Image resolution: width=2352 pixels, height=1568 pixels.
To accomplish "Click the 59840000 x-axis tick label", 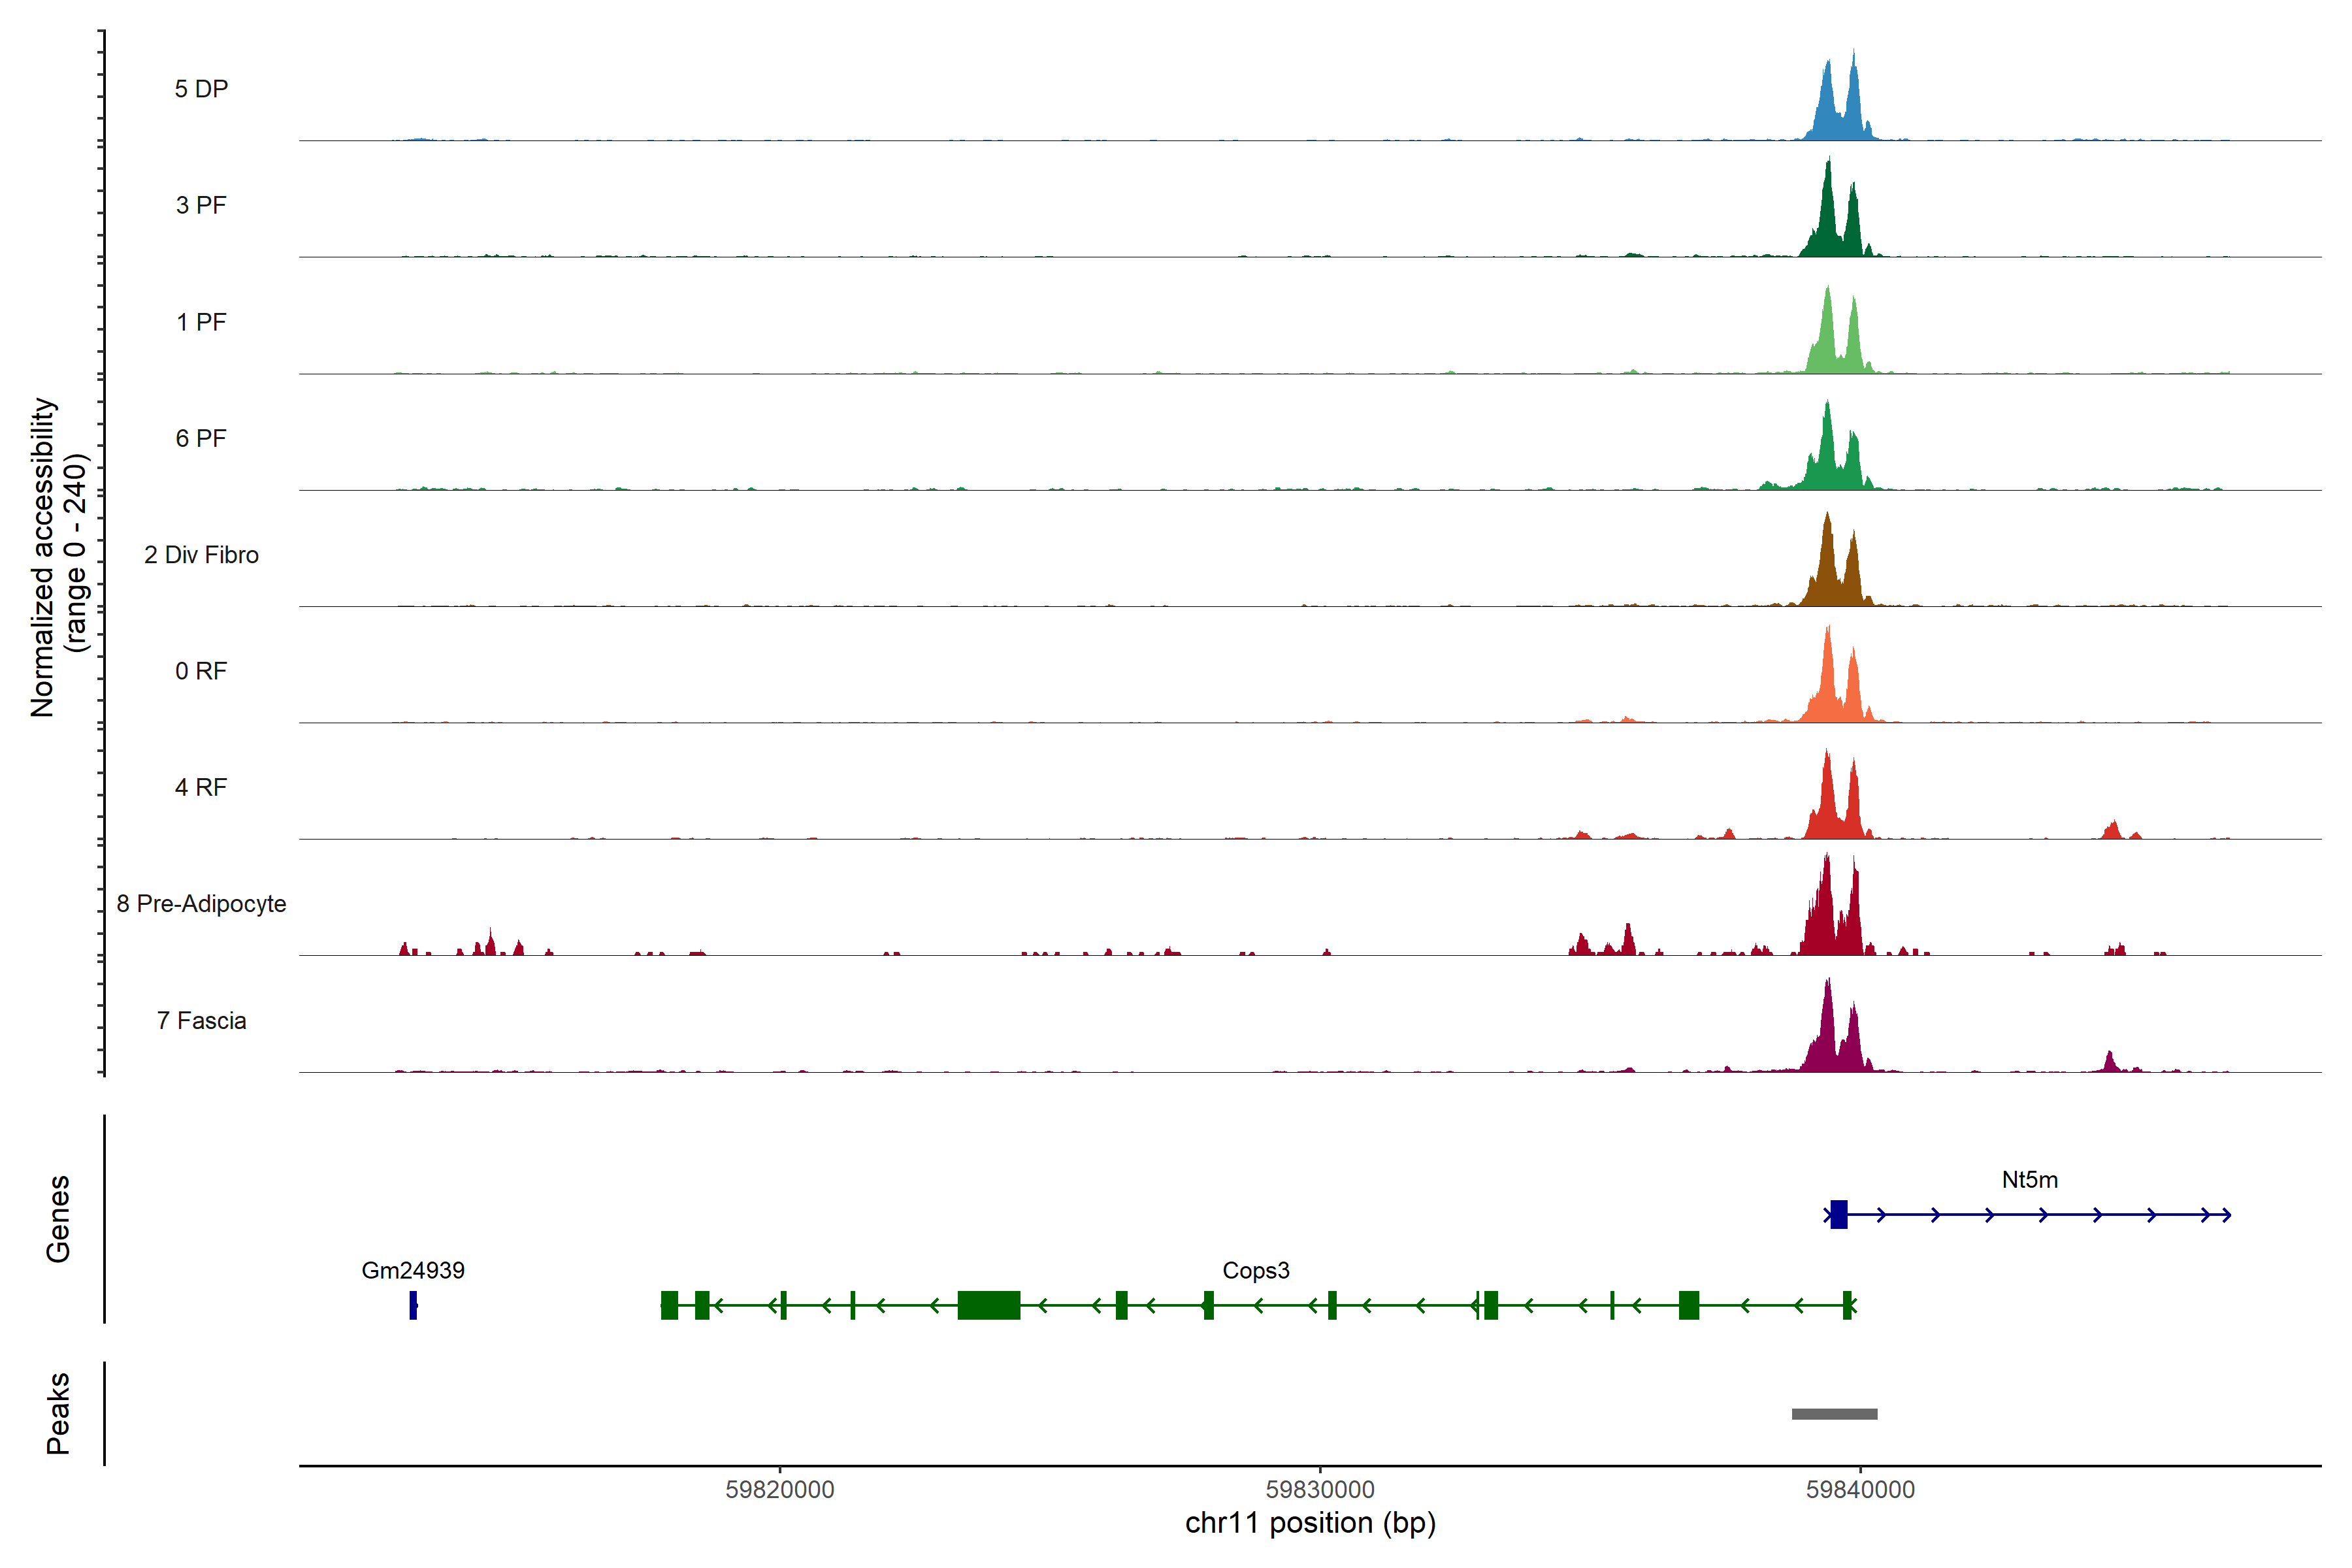I will [1860, 1490].
